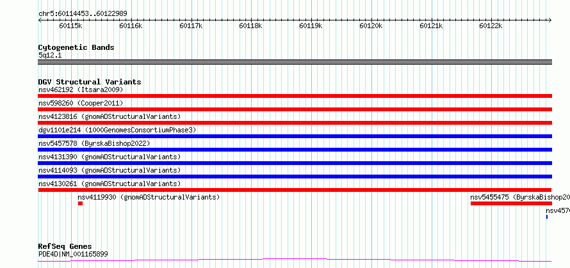Screen dimensions: 570x268
Task: Click the 60122k ruler mark
Action: tap(491, 26)
